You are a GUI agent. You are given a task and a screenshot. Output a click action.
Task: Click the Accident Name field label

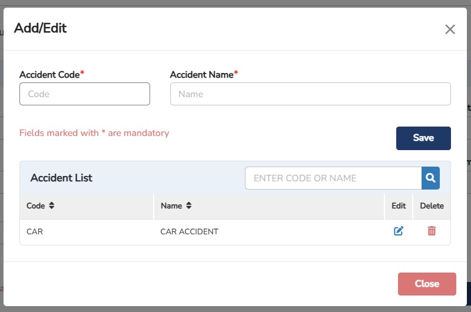click(x=202, y=75)
